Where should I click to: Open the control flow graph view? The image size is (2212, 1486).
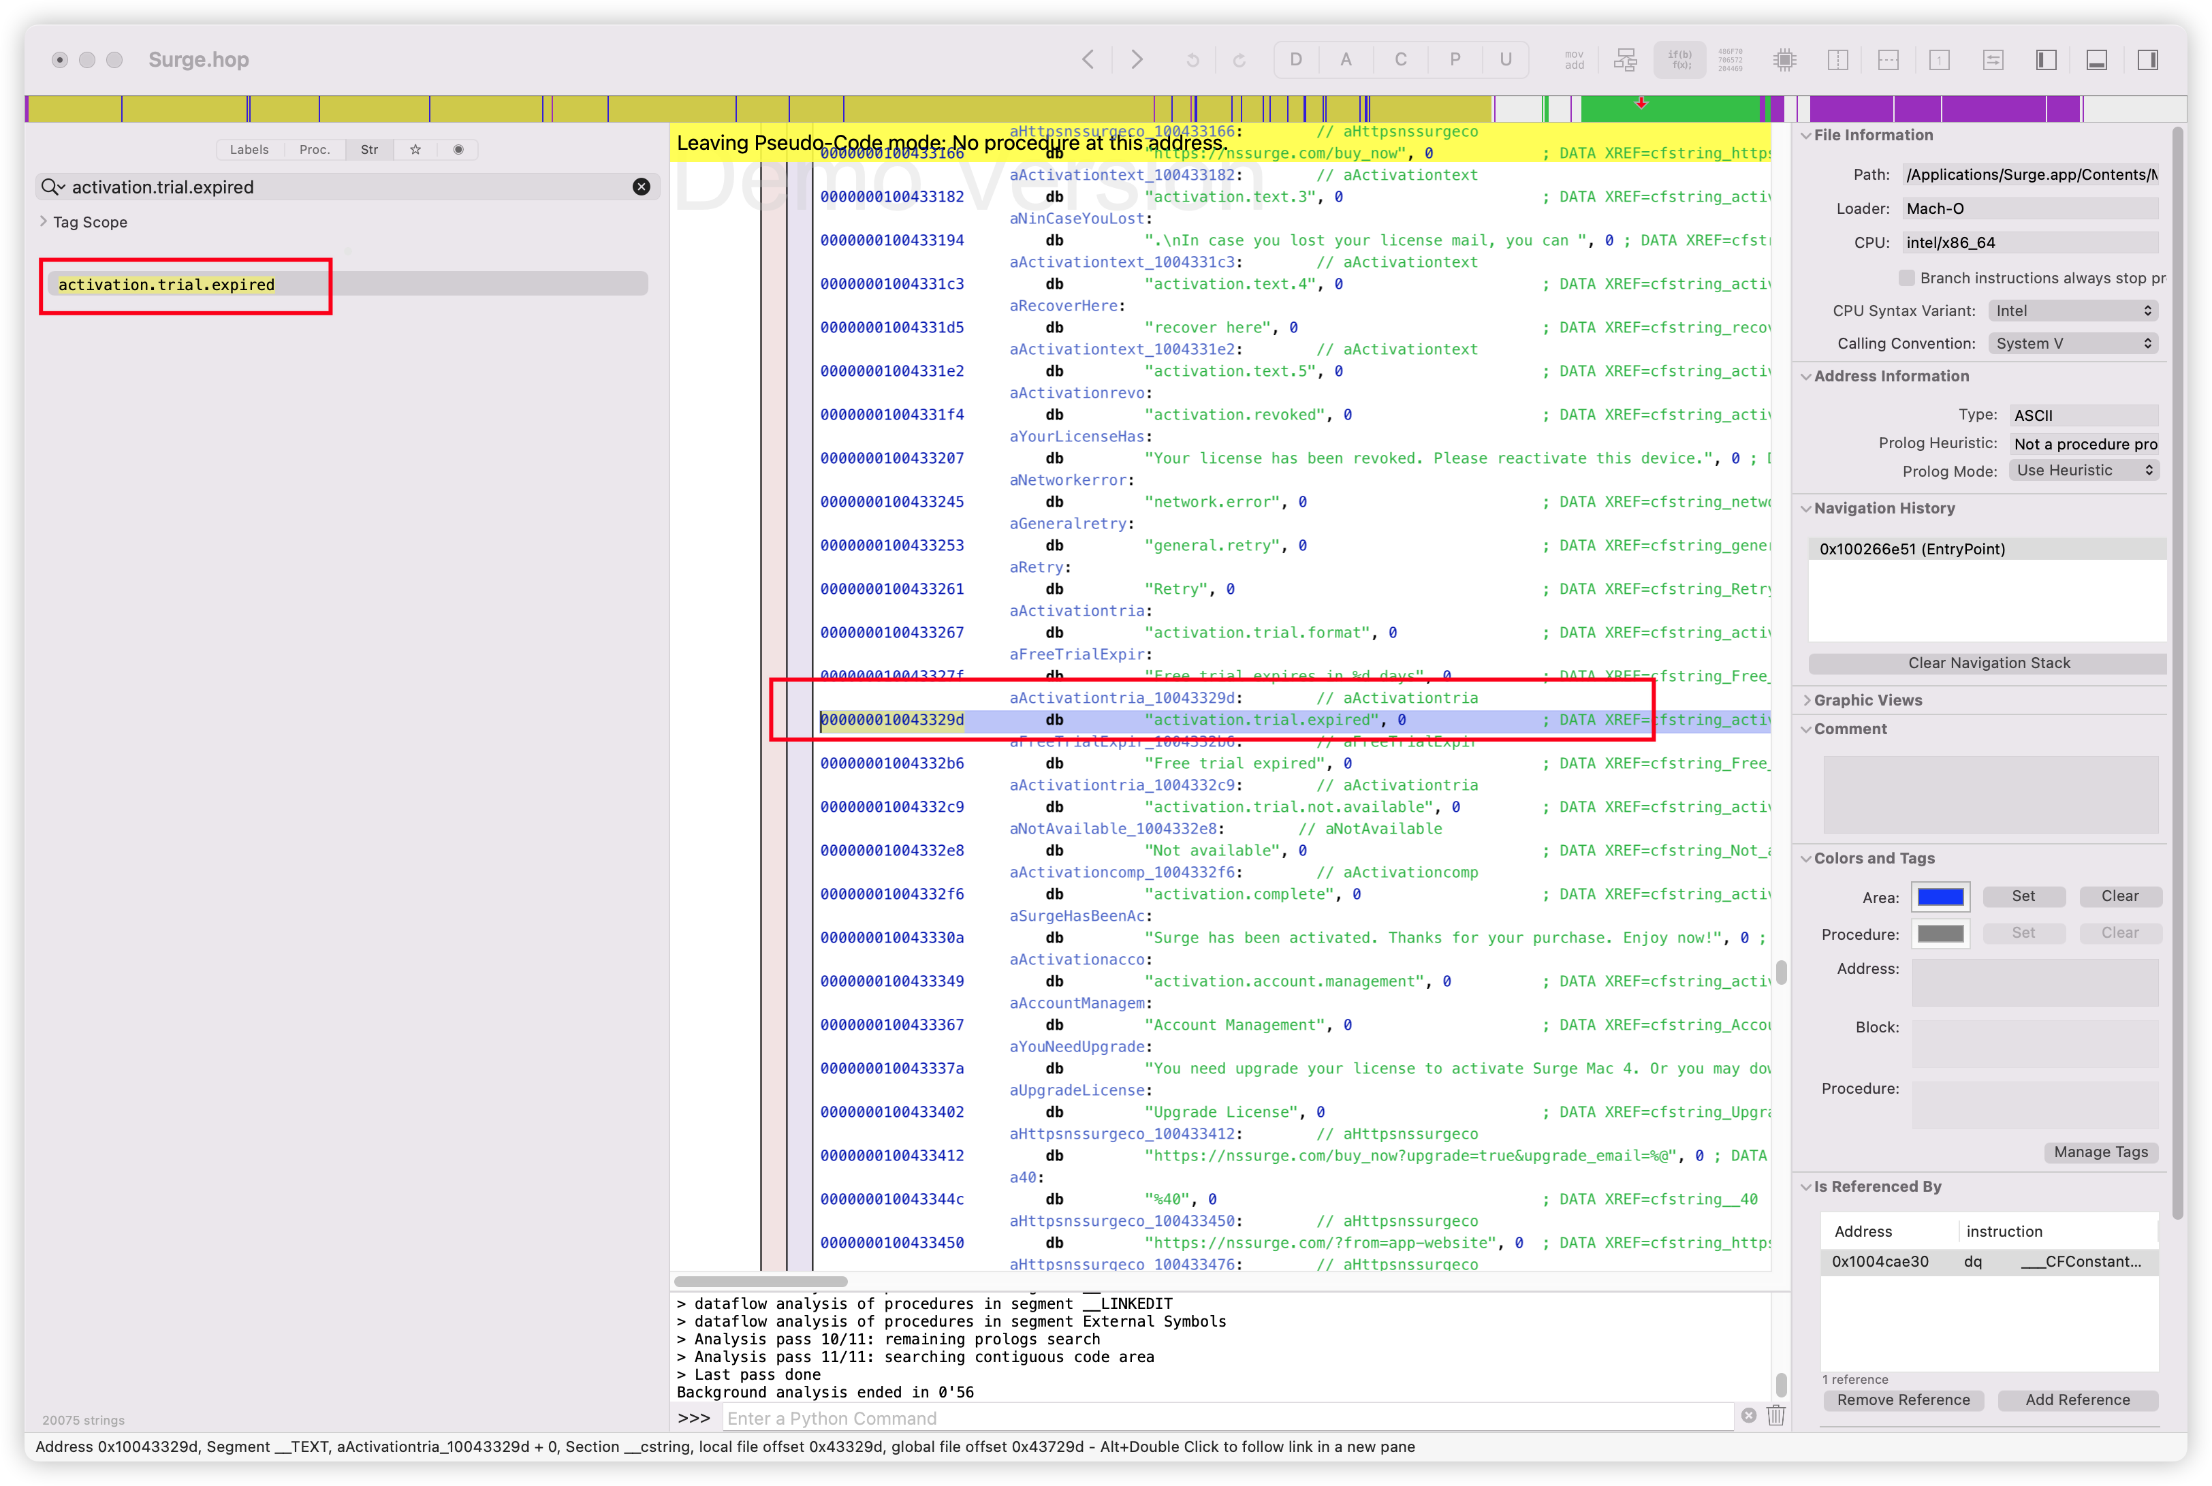tap(1626, 60)
